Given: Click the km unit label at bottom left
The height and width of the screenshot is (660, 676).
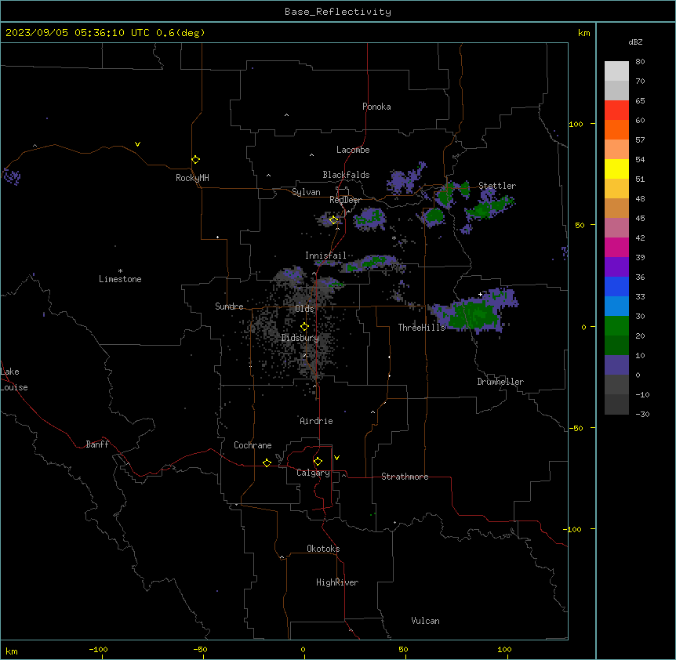Looking at the screenshot, I should pyautogui.click(x=12, y=651).
